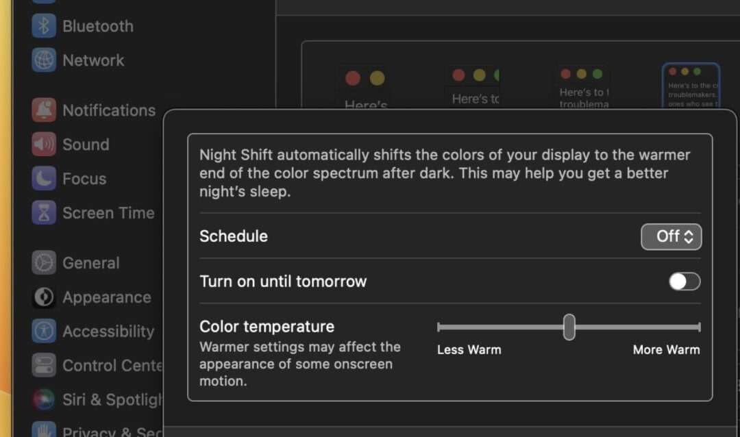The width and height of the screenshot is (740, 437).
Task: Click the Screen Time hourglass icon
Action: click(44, 213)
